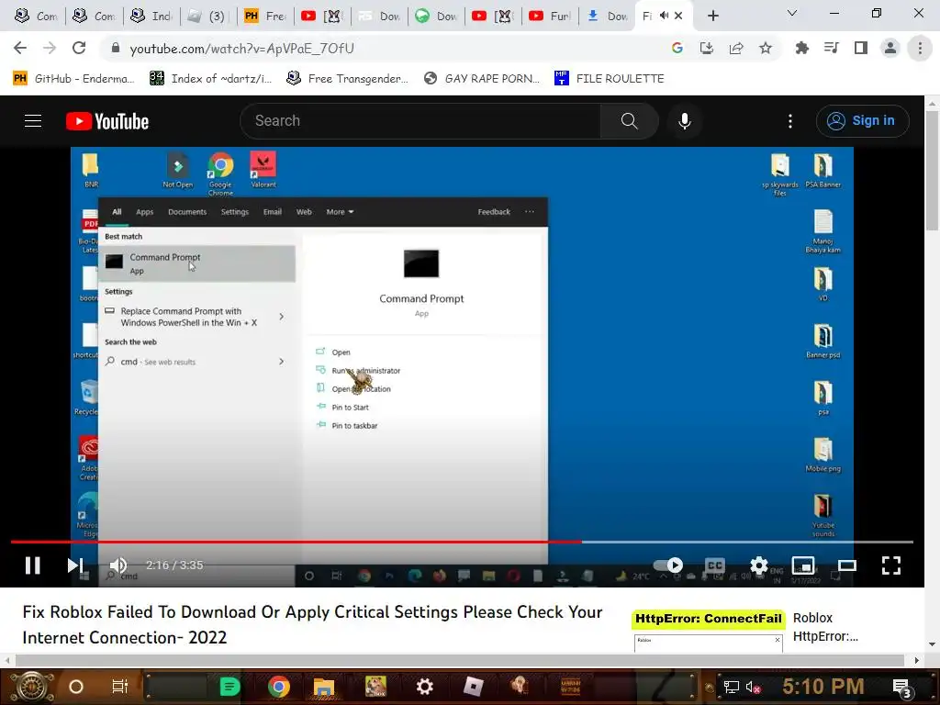Go back in browser history
Screen dimensions: 940x705
pyautogui.click(x=20, y=48)
